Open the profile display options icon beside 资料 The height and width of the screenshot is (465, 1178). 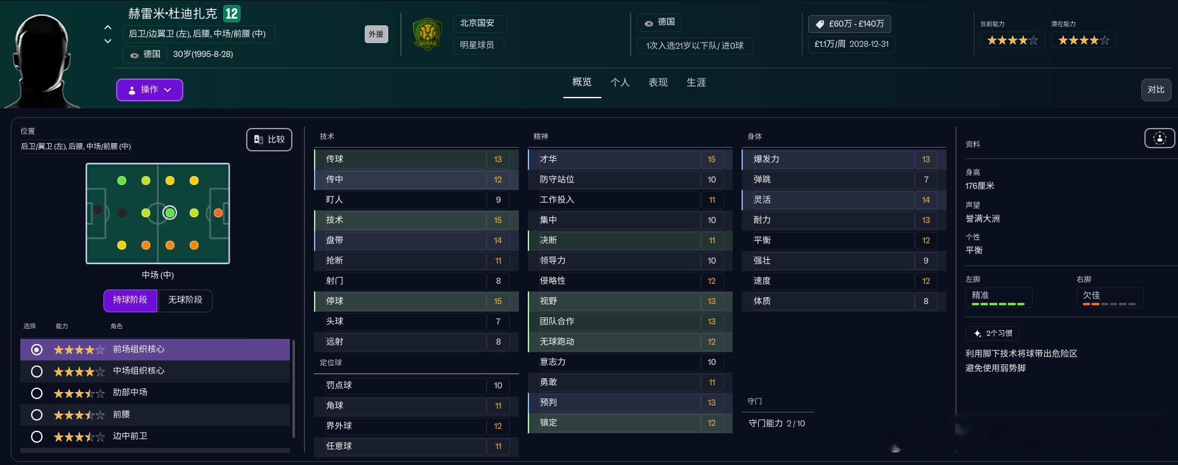(x=1159, y=138)
